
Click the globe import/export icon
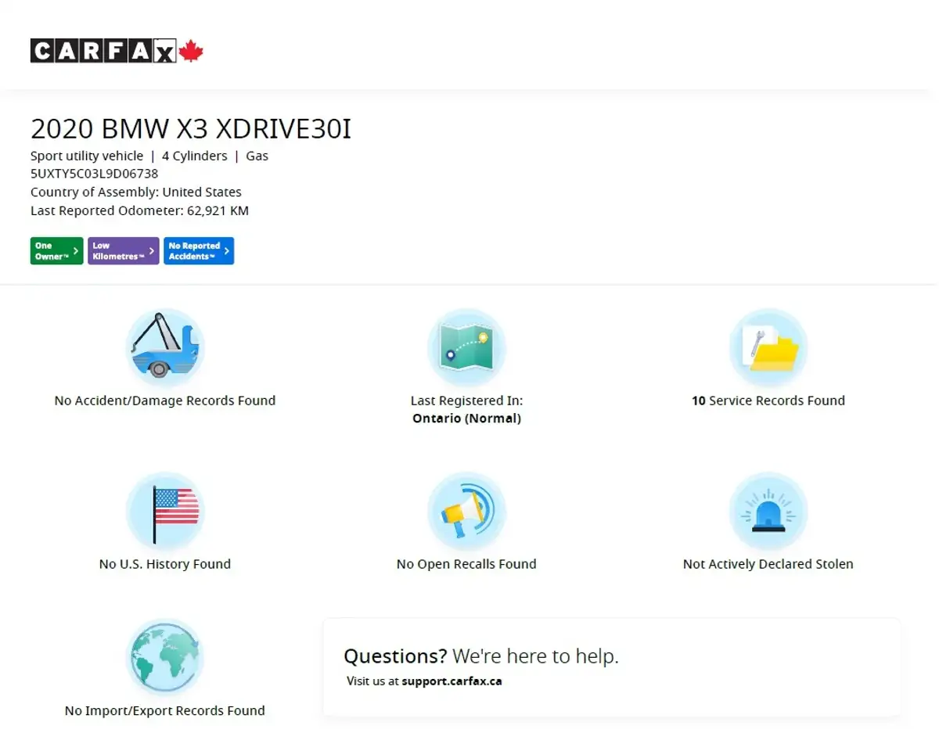(x=165, y=658)
